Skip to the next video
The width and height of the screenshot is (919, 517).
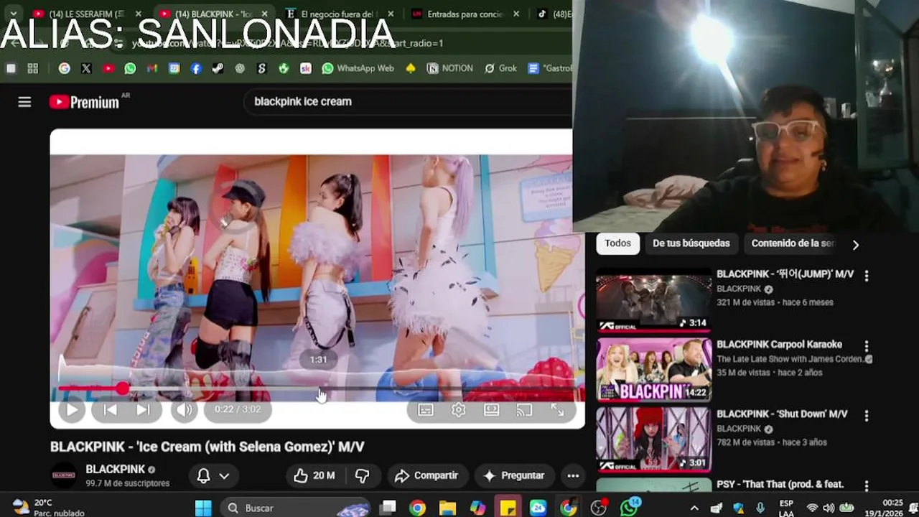[143, 409]
